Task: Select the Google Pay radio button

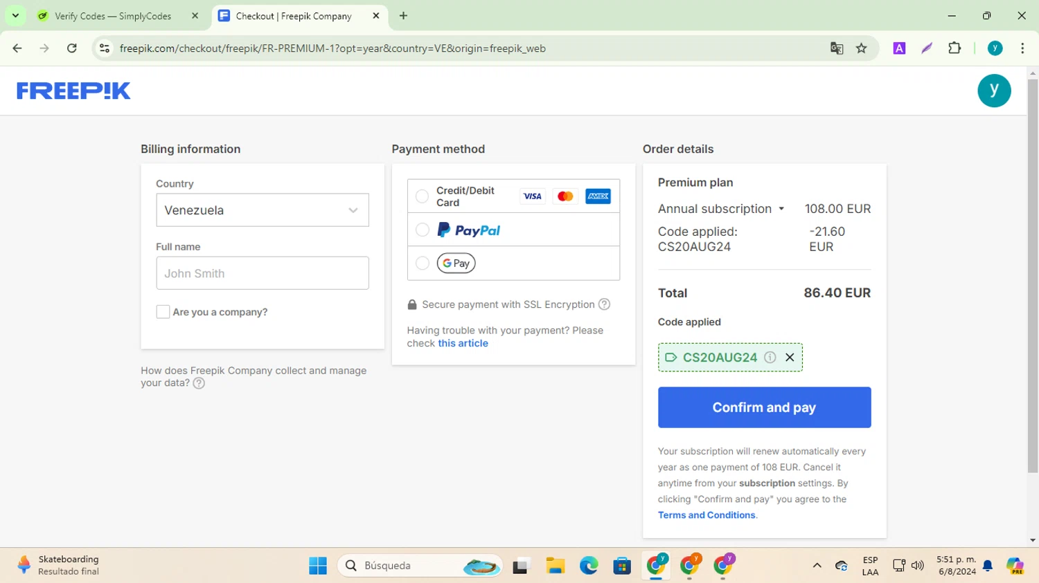Action: (x=422, y=263)
